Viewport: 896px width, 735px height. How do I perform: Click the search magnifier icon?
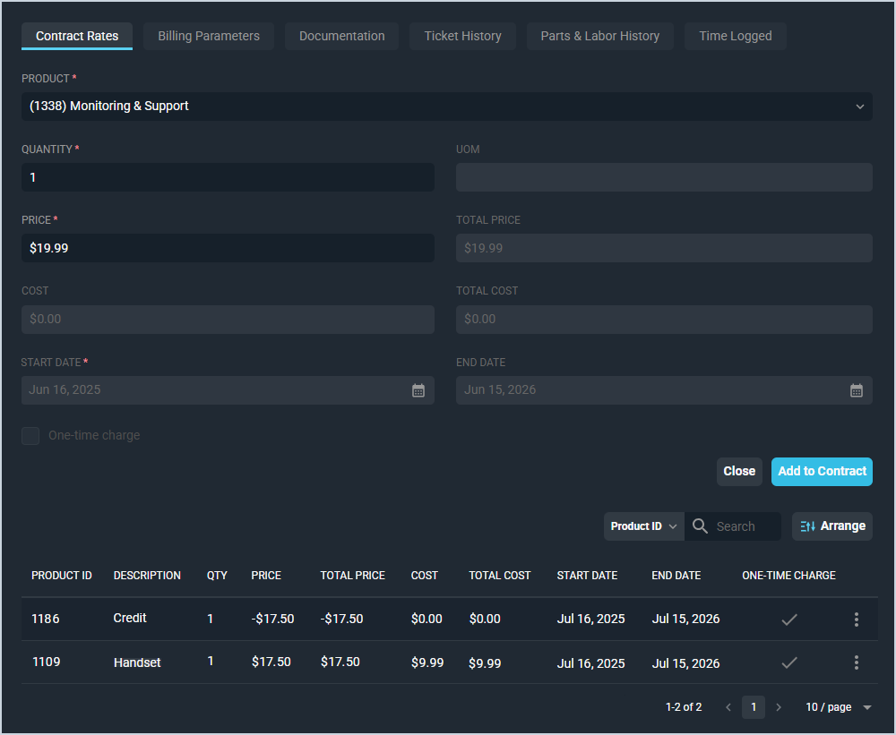tap(701, 526)
